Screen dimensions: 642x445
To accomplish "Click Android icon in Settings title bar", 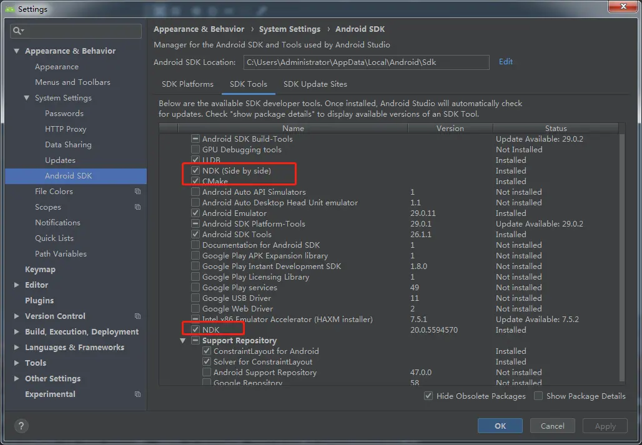I will tap(10, 9).
